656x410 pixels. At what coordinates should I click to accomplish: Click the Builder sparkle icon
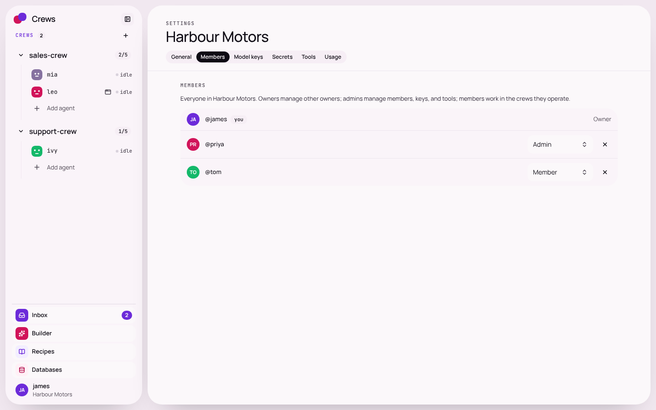(22, 333)
